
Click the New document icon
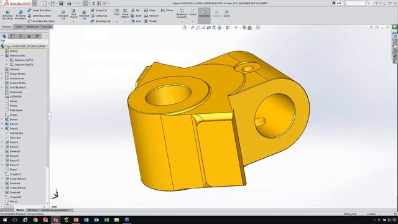(45, 3)
